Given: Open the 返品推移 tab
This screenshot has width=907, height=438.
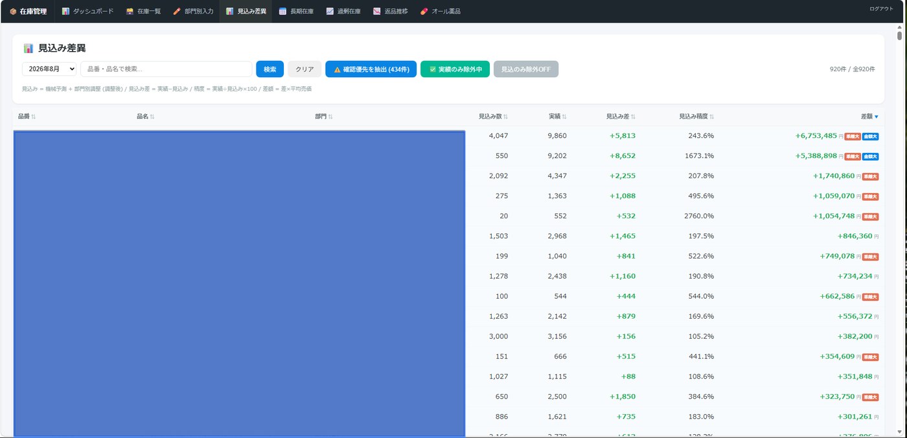Looking at the screenshot, I should (x=391, y=12).
